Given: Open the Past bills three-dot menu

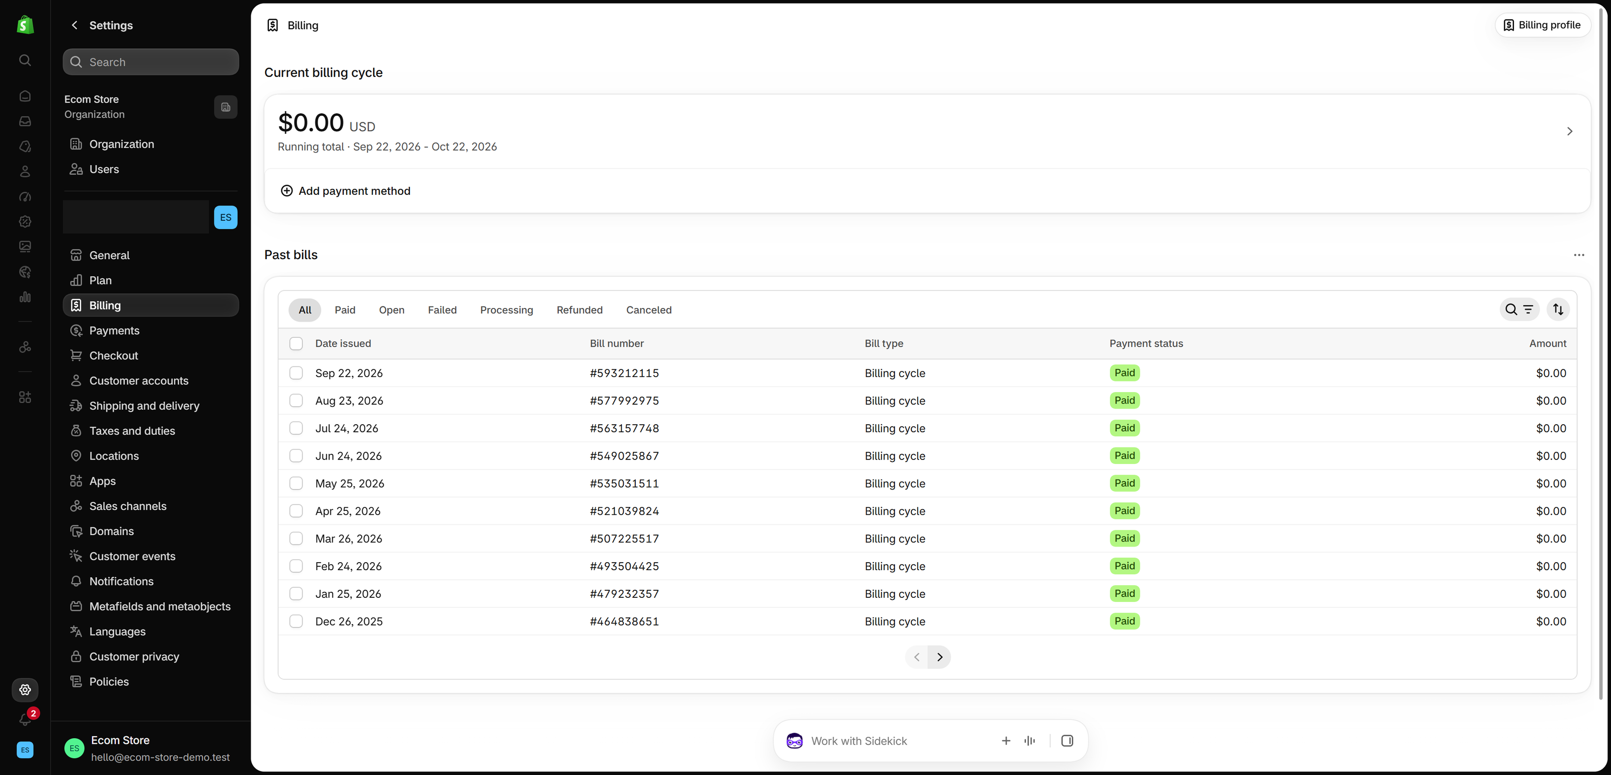Looking at the screenshot, I should 1578,255.
